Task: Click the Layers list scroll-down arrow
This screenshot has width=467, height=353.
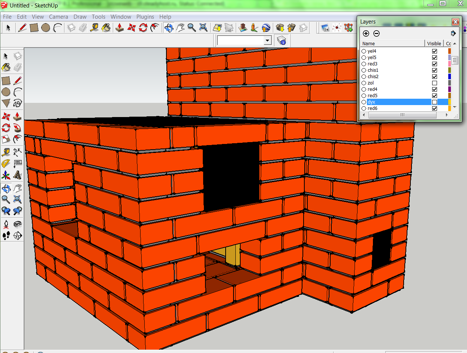Action: click(455, 107)
